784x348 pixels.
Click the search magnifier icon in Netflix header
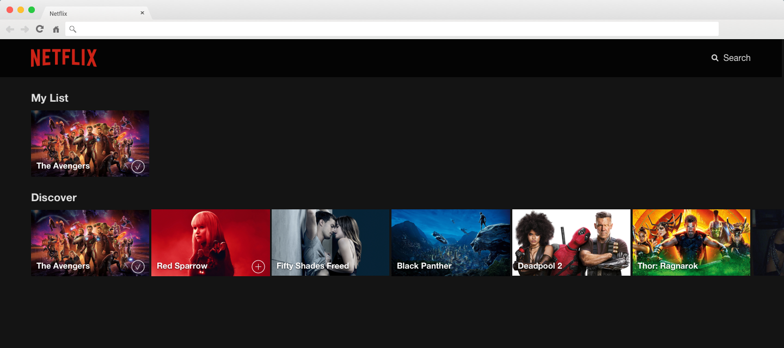click(715, 58)
